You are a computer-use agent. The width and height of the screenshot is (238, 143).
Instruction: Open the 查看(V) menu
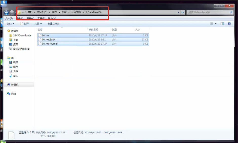tap(30, 18)
